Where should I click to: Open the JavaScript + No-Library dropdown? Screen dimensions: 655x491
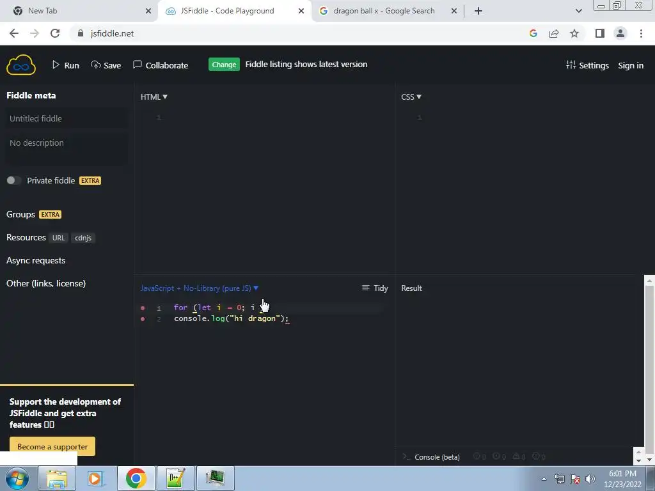200,288
